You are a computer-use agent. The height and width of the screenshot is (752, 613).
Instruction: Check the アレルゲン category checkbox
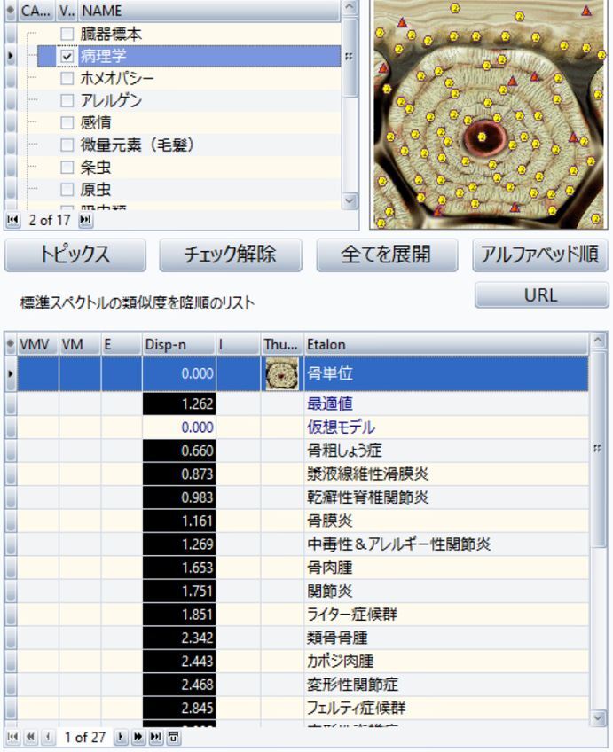click(x=67, y=100)
